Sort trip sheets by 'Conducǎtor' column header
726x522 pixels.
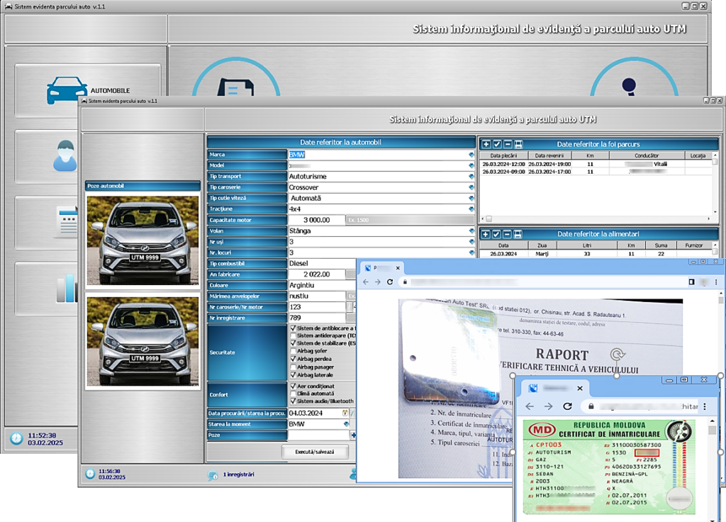pos(647,155)
